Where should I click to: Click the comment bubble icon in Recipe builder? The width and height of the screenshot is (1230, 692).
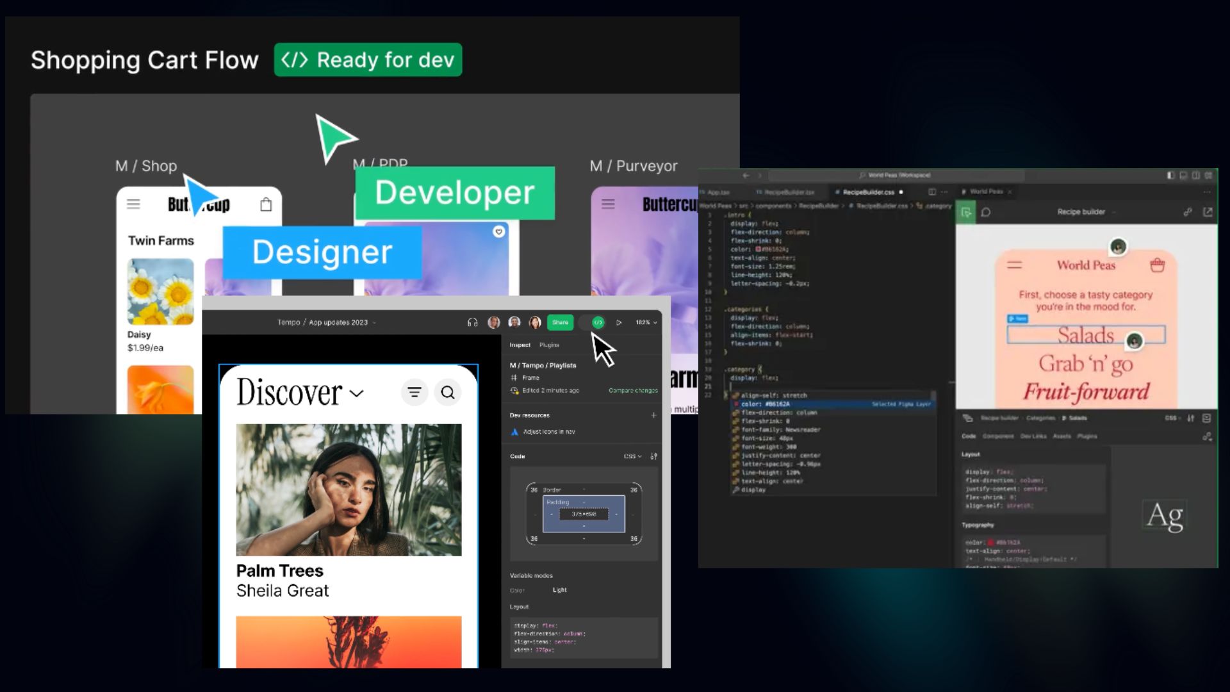pyautogui.click(x=986, y=212)
